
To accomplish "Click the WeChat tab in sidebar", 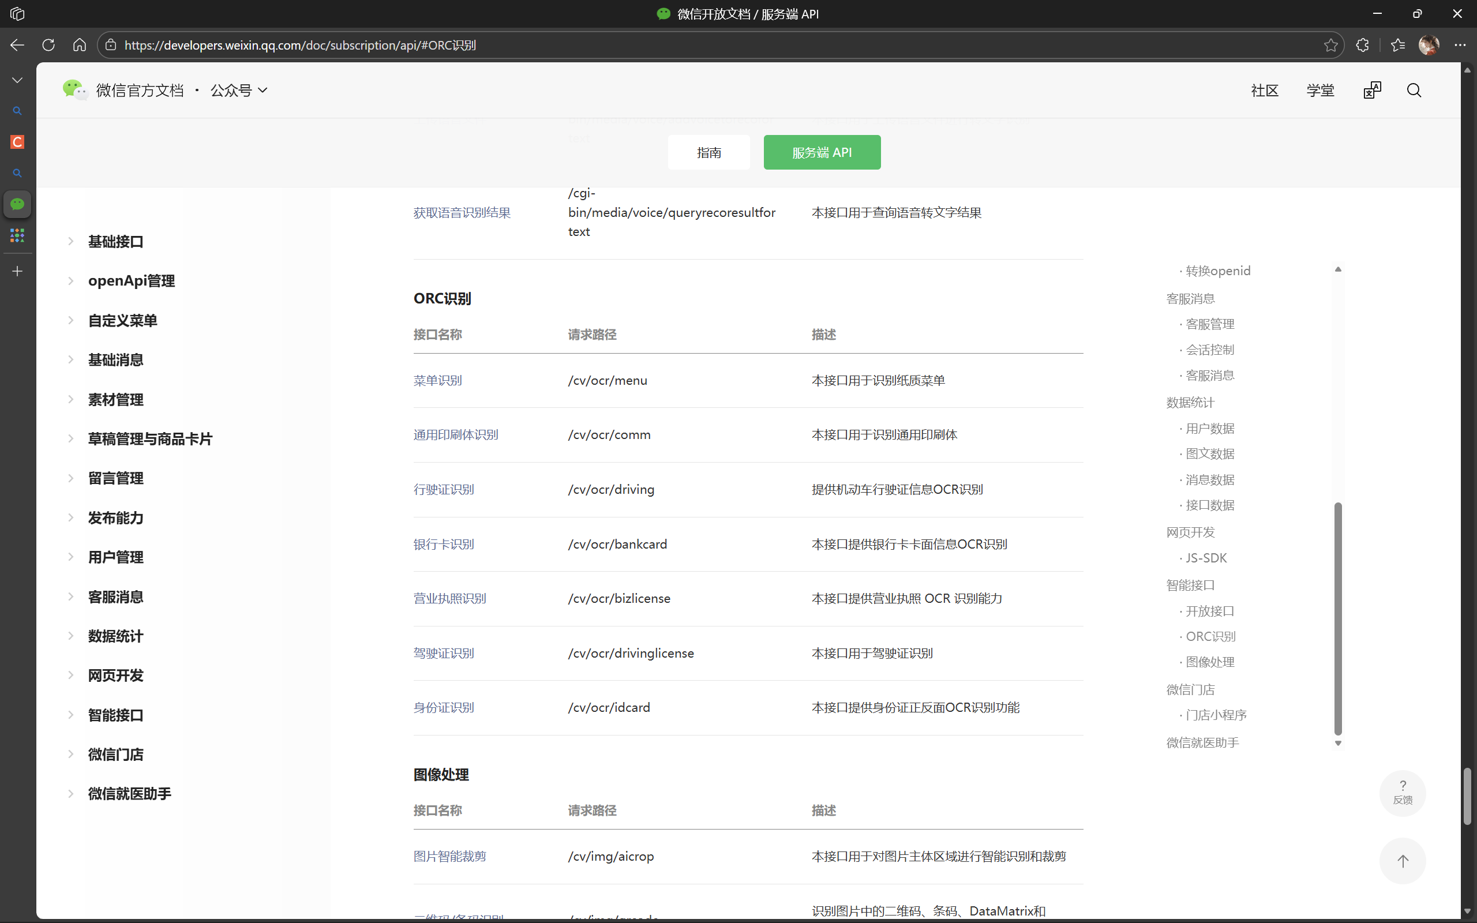I will (x=17, y=204).
